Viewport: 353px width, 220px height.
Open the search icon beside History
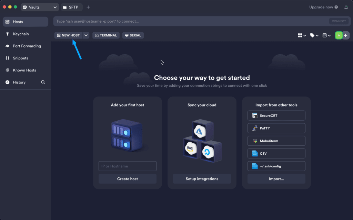(x=43, y=82)
